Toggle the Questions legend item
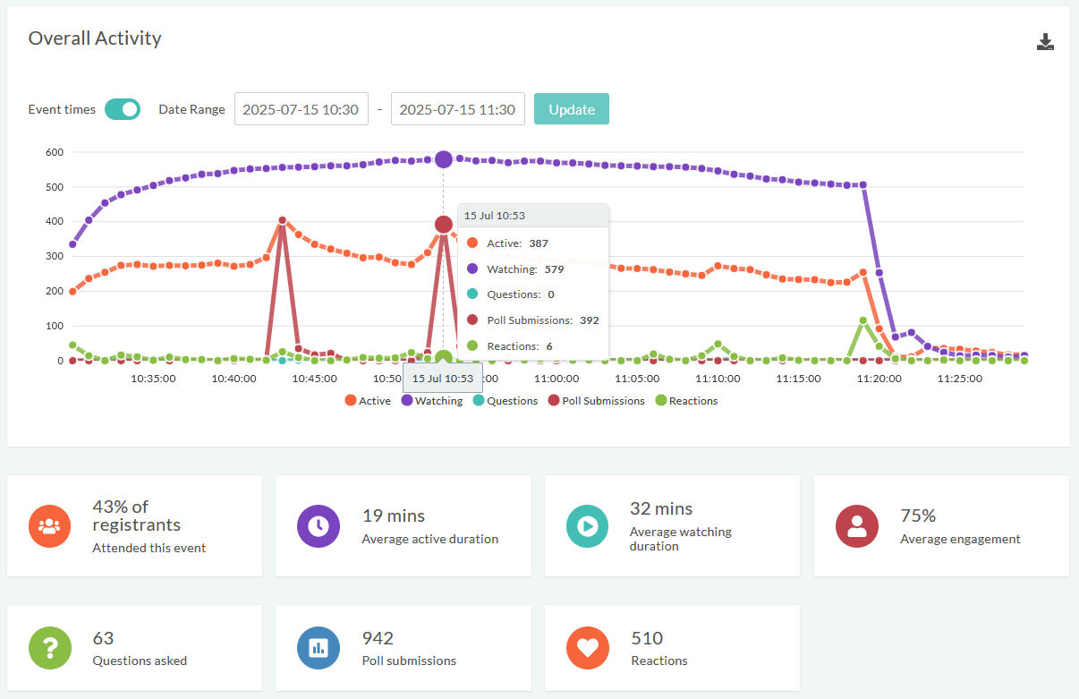 pyautogui.click(x=505, y=400)
